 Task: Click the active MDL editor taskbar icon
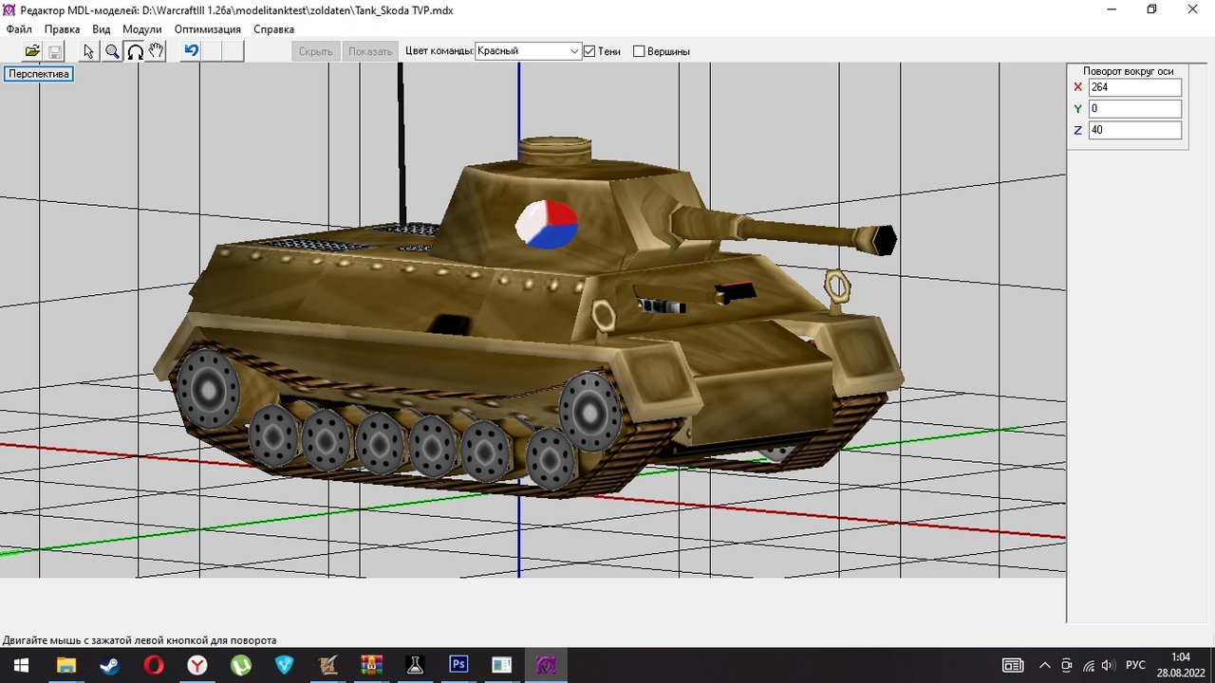tap(546, 666)
